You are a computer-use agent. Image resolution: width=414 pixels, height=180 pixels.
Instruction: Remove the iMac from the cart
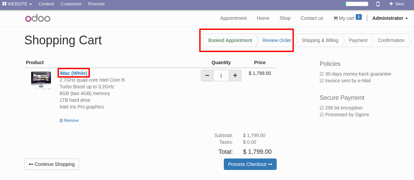click(69, 121)
